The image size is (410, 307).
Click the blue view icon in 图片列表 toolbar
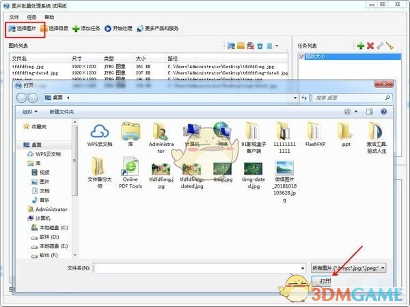click(x=270, y=46)
